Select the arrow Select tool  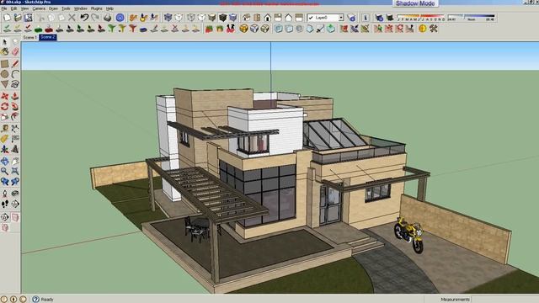click(x=5, y=42)
